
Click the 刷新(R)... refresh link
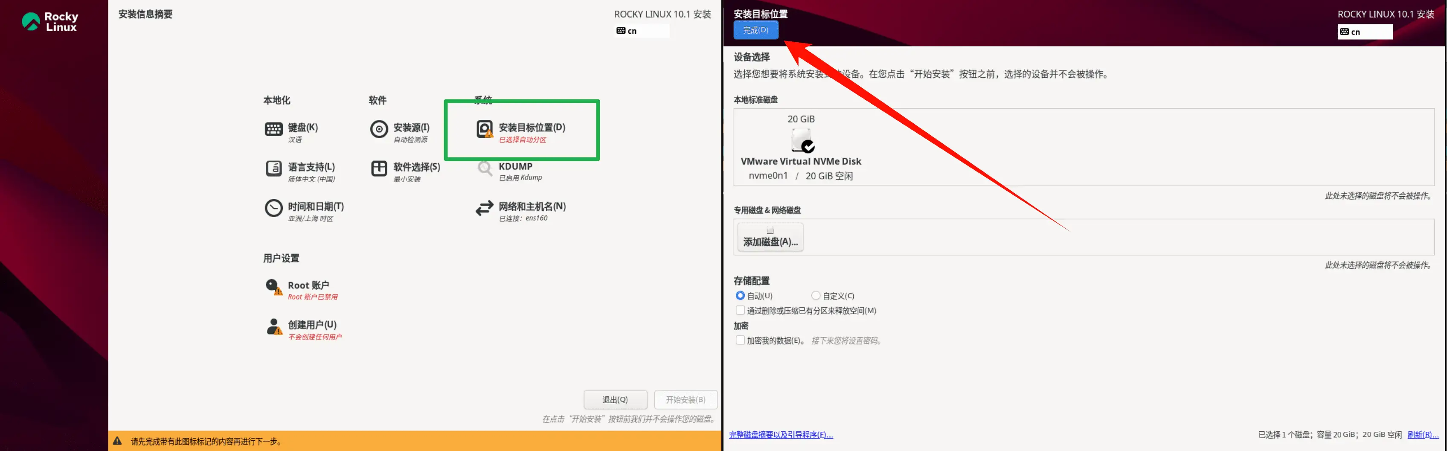tap(1423, 435)
